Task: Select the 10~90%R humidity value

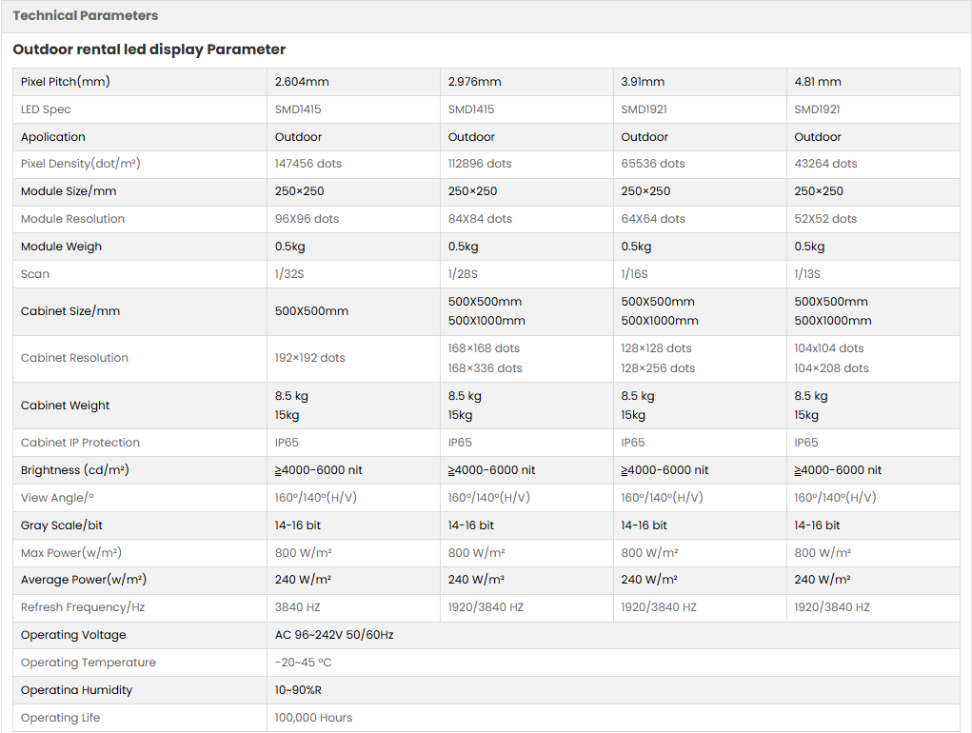Action: point(298,690)
